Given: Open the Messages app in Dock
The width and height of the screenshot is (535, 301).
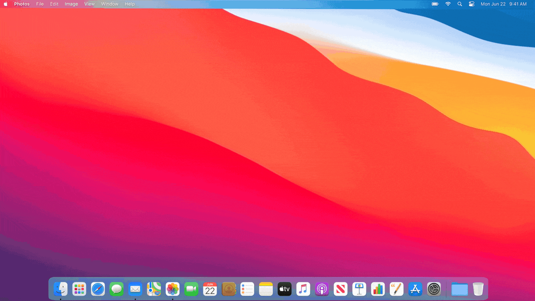Looking at the screenshot, I should click(116, 289).
